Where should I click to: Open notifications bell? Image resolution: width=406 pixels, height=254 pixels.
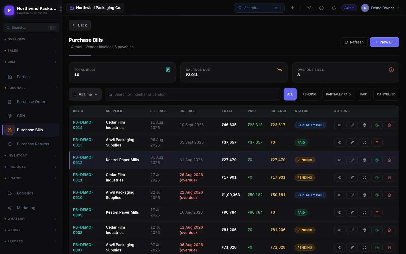[x=334, y=8]
